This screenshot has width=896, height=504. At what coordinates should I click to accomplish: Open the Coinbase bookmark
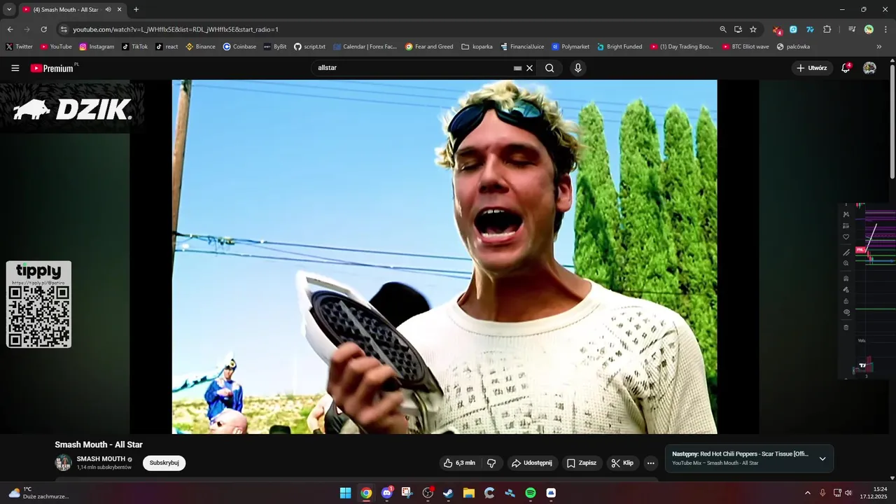click(x=239, y=47)
